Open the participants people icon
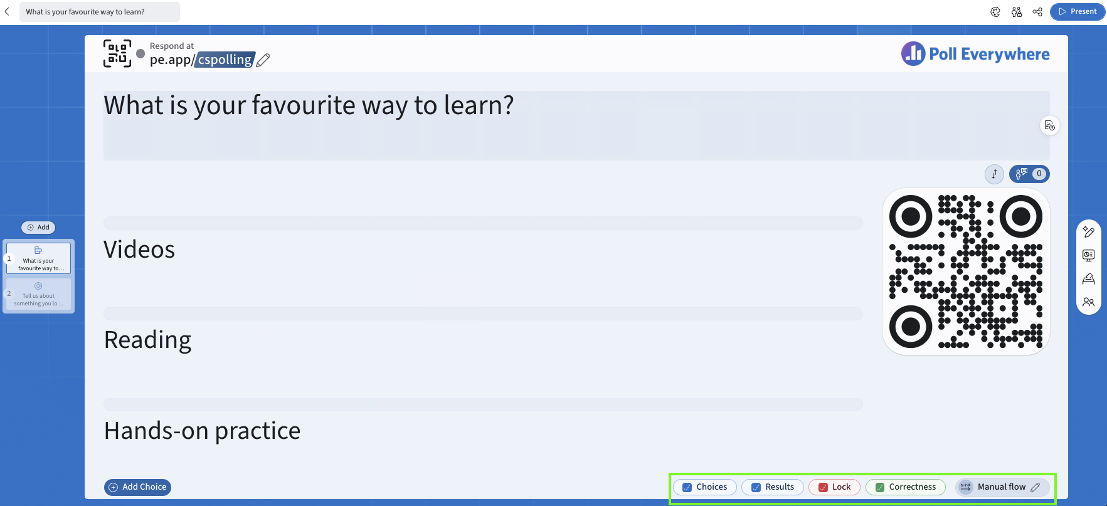Image resolution: width=1107 pixels, height=506 pixels. tap(1089, 302)
